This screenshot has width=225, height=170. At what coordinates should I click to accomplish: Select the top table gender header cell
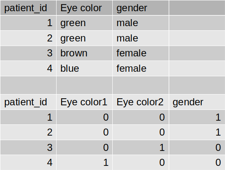point(141,8)
